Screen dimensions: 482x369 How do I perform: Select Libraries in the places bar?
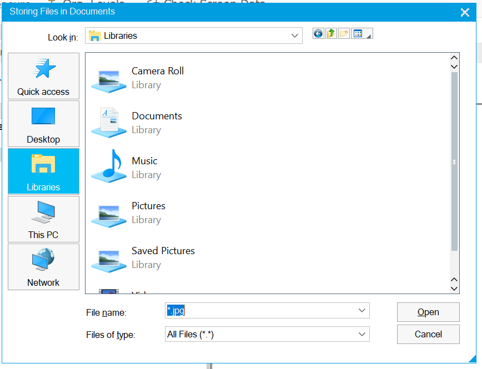click(x=43, y=171)
